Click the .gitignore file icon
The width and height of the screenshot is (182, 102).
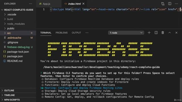[5, 42]
